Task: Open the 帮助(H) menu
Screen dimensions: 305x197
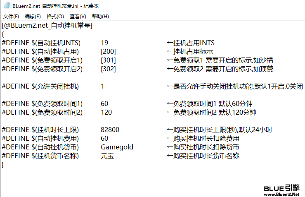Action: pos(100,17)
